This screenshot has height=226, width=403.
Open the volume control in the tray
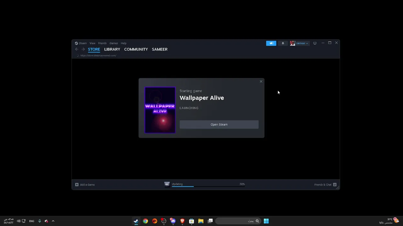tap(19, 221)
